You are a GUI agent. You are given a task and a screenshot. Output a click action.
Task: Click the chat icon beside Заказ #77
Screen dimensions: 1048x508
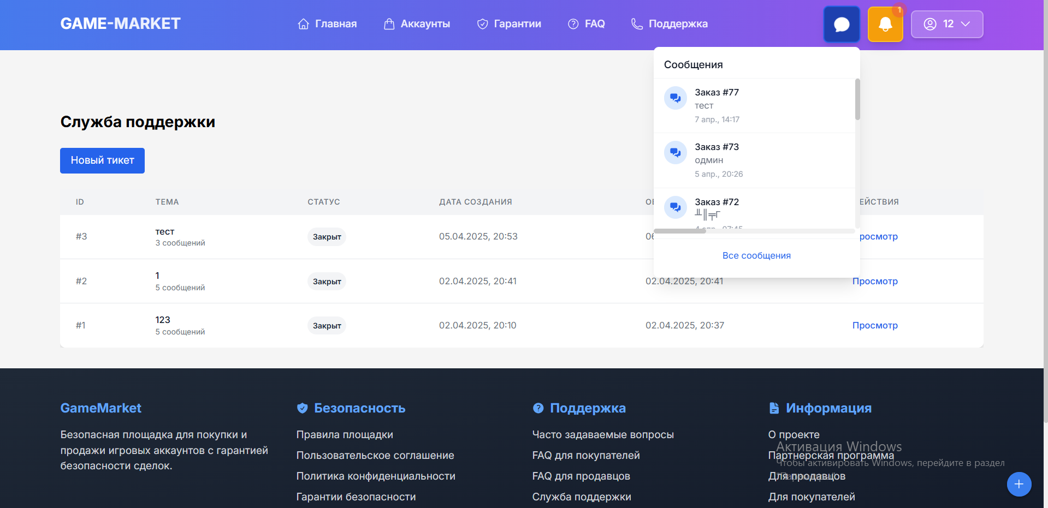[676, 98]
